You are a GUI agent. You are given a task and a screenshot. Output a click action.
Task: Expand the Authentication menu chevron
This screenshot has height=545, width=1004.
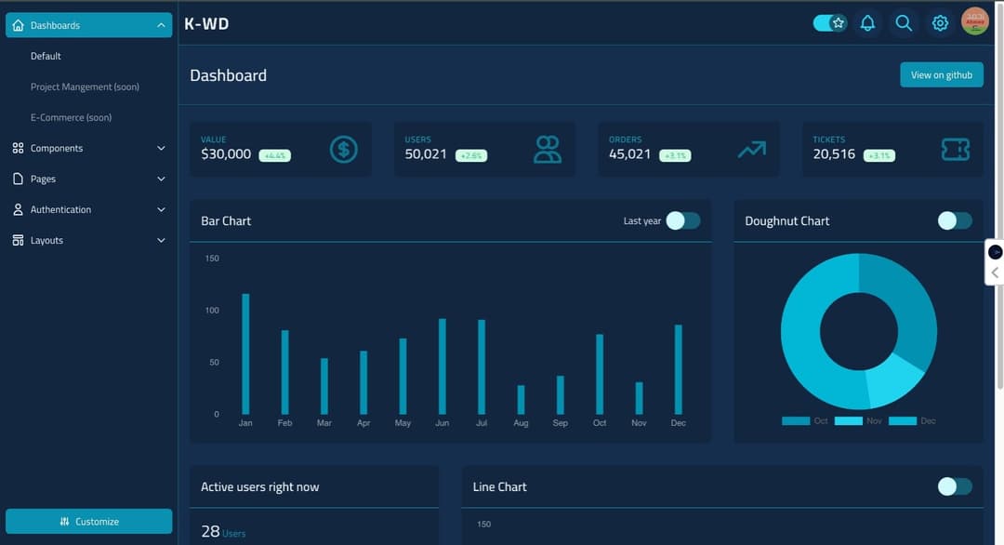(x=161, y=209)
